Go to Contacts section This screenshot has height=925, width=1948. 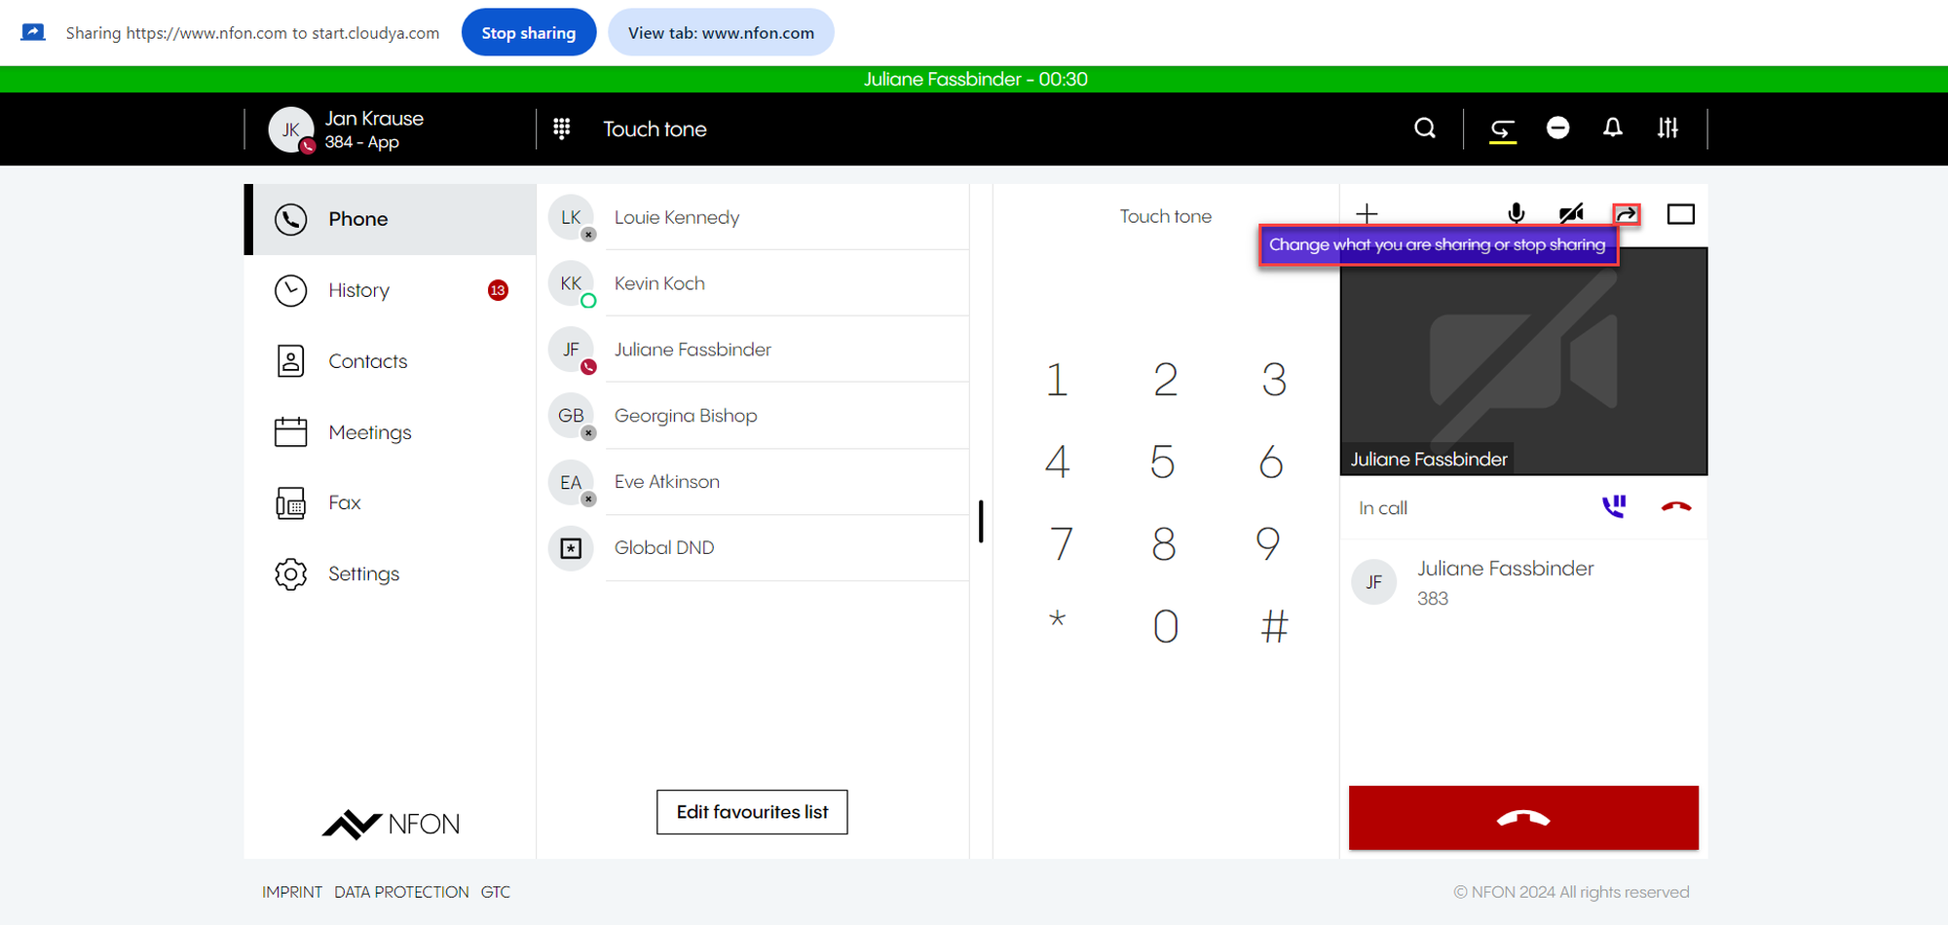point(367,361)
